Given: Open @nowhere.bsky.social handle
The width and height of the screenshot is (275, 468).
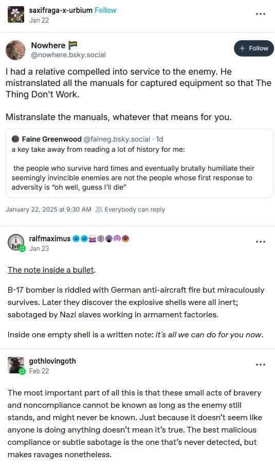Looking at the screenshot, I should click(x=68, y=55).
